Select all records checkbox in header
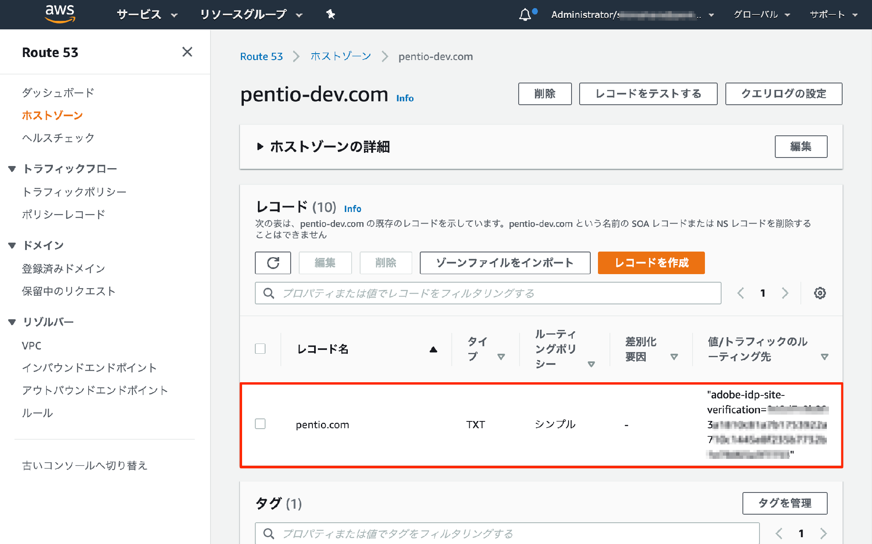The height and width of the screenshot is (544, 872). pos(260,349)
